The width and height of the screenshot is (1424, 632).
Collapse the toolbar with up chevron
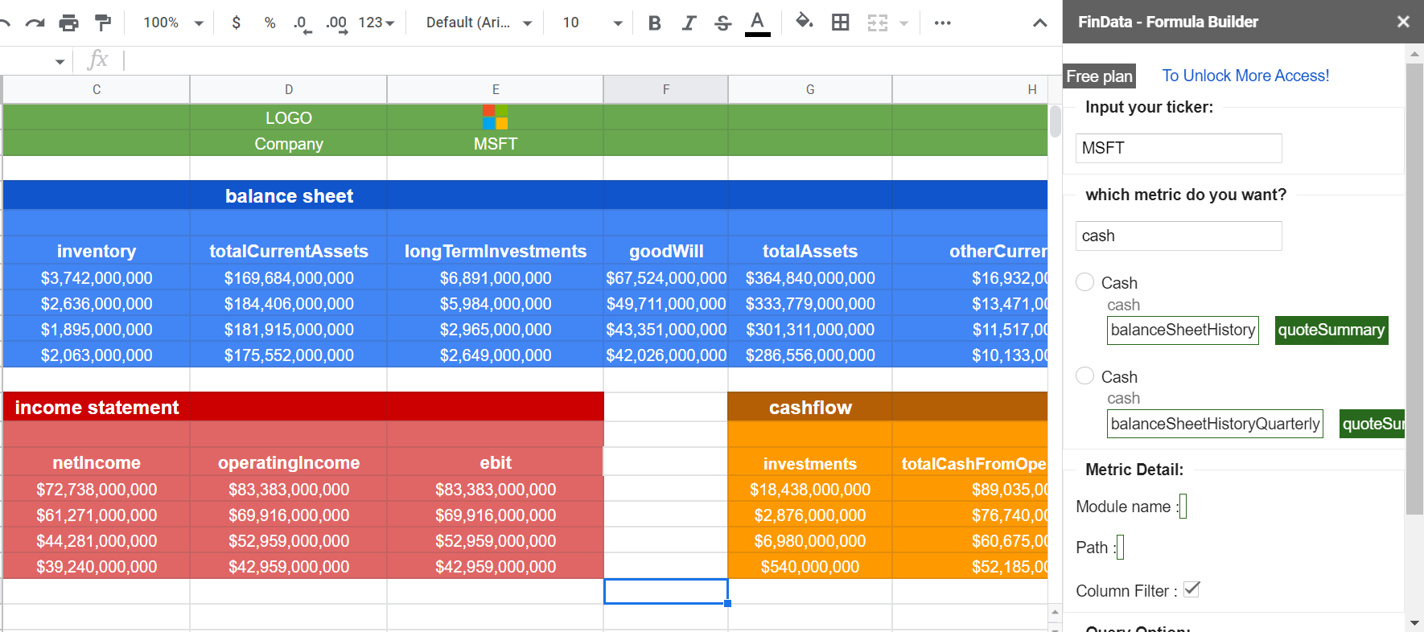[x=1040, y=23]
